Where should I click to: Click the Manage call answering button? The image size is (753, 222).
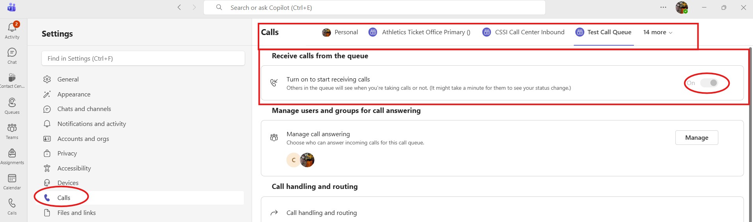[x=697, y=137]
